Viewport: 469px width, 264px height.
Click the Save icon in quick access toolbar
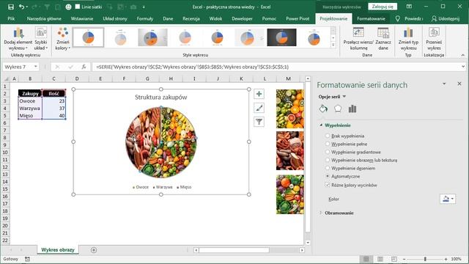(x=11, y=7)
